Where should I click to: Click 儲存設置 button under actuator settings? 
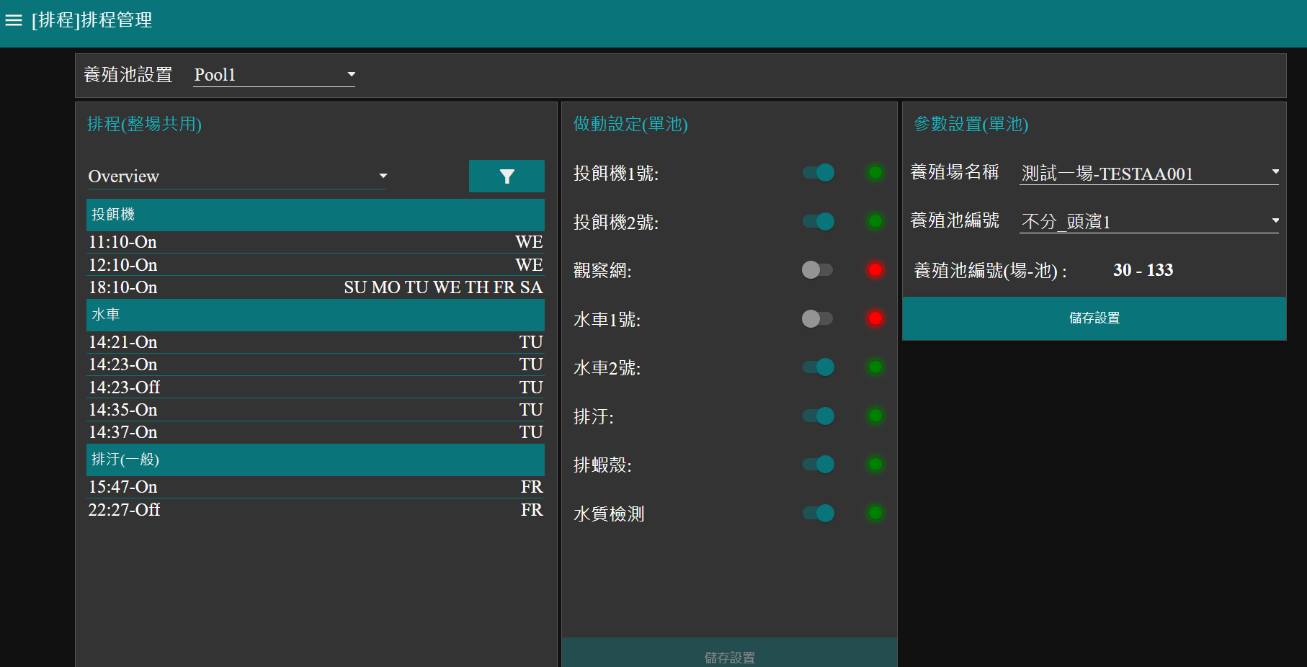(x=729, y=655)
